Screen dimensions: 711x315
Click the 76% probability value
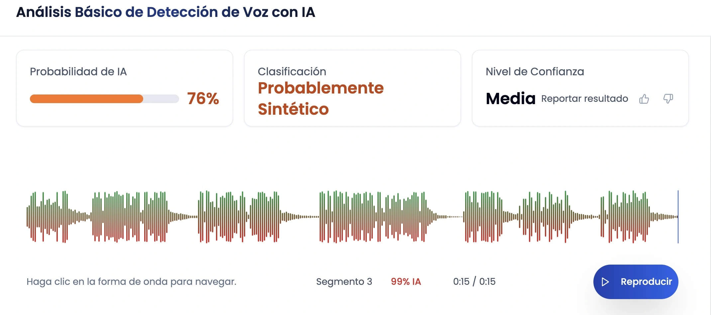[x=203, y=98]
